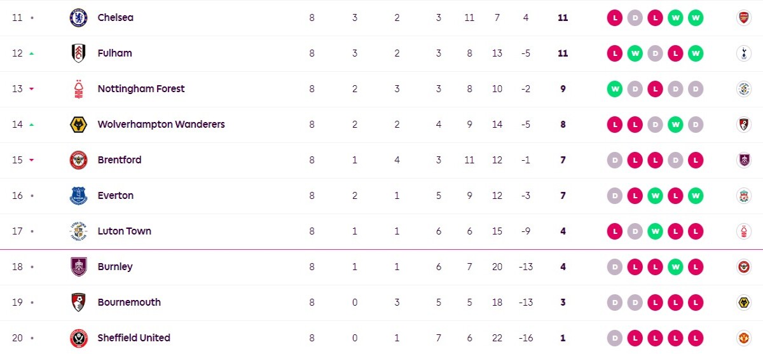The width and height of the screenshot is (763, 354).
Task: View Chelsea's next opponent Arsenal badge
Action: 743,18
